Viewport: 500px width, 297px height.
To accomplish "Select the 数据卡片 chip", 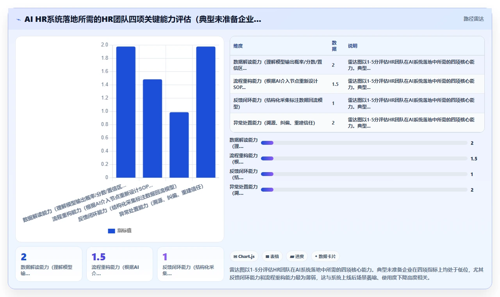I will tap(325, 256).
